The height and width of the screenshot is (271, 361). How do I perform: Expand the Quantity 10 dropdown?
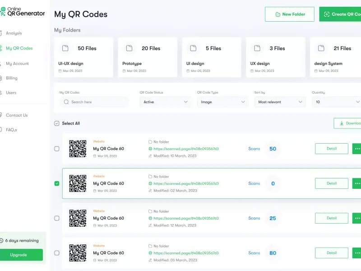click(336, 102)
